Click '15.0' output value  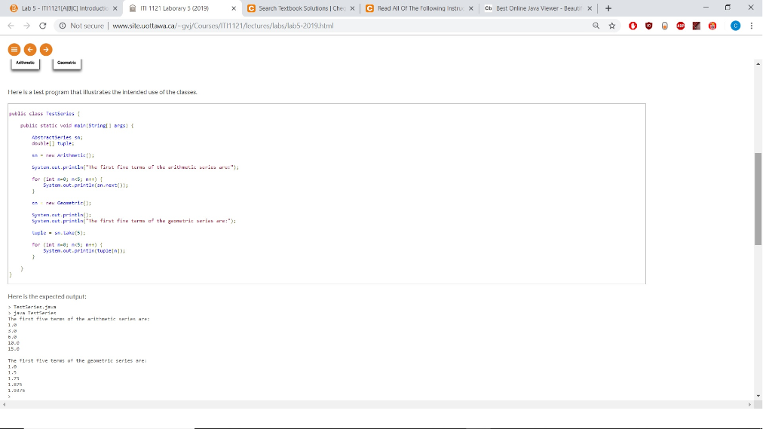coord(14,349)
